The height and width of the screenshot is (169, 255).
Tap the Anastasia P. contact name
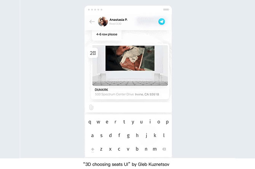pyautogui.click(x=118, y=20)
